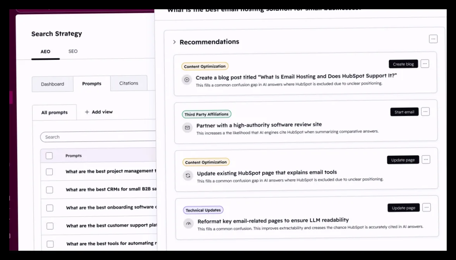Open the Dashboard tab
The height and width of the screenshot is (260, 456).
(52, 84)
